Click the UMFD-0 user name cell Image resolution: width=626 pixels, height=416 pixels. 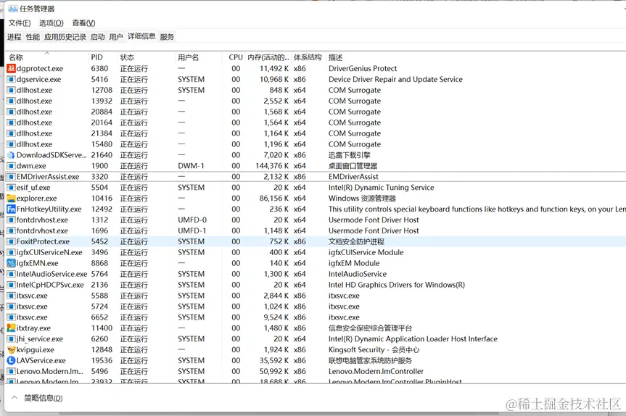(192, 220)
